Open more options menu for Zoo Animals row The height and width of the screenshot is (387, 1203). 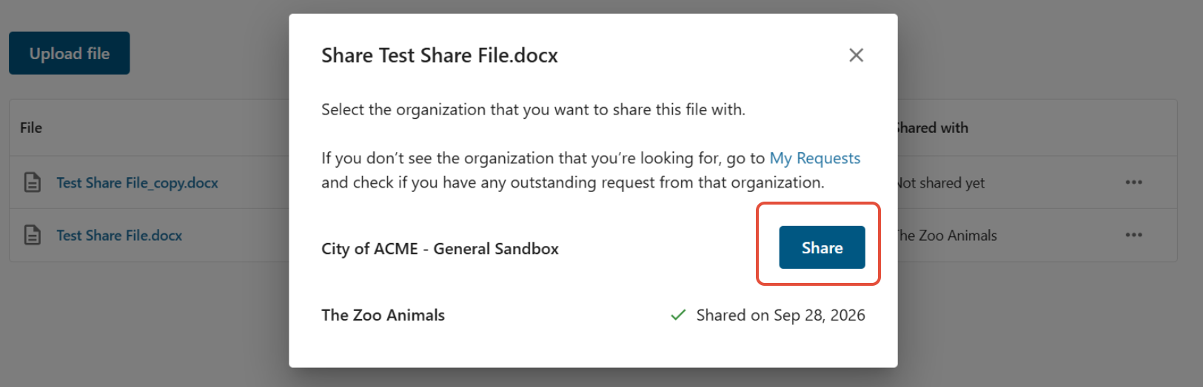point(1133,235)
